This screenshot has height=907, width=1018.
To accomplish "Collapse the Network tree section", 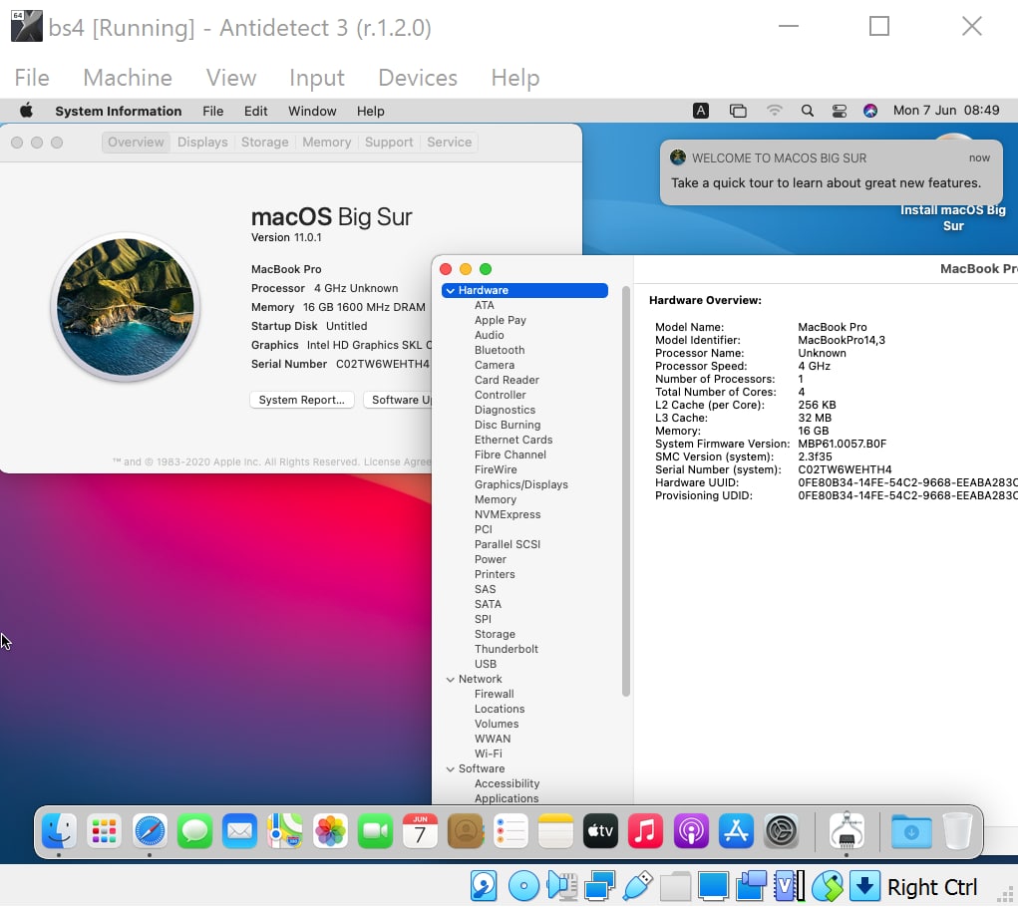I will point(451,680).
